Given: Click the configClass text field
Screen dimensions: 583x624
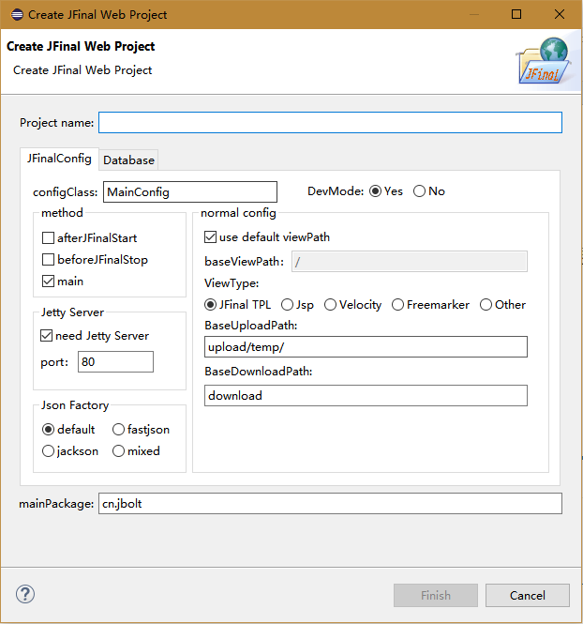Looking at the screenshot, I should 190,191.
